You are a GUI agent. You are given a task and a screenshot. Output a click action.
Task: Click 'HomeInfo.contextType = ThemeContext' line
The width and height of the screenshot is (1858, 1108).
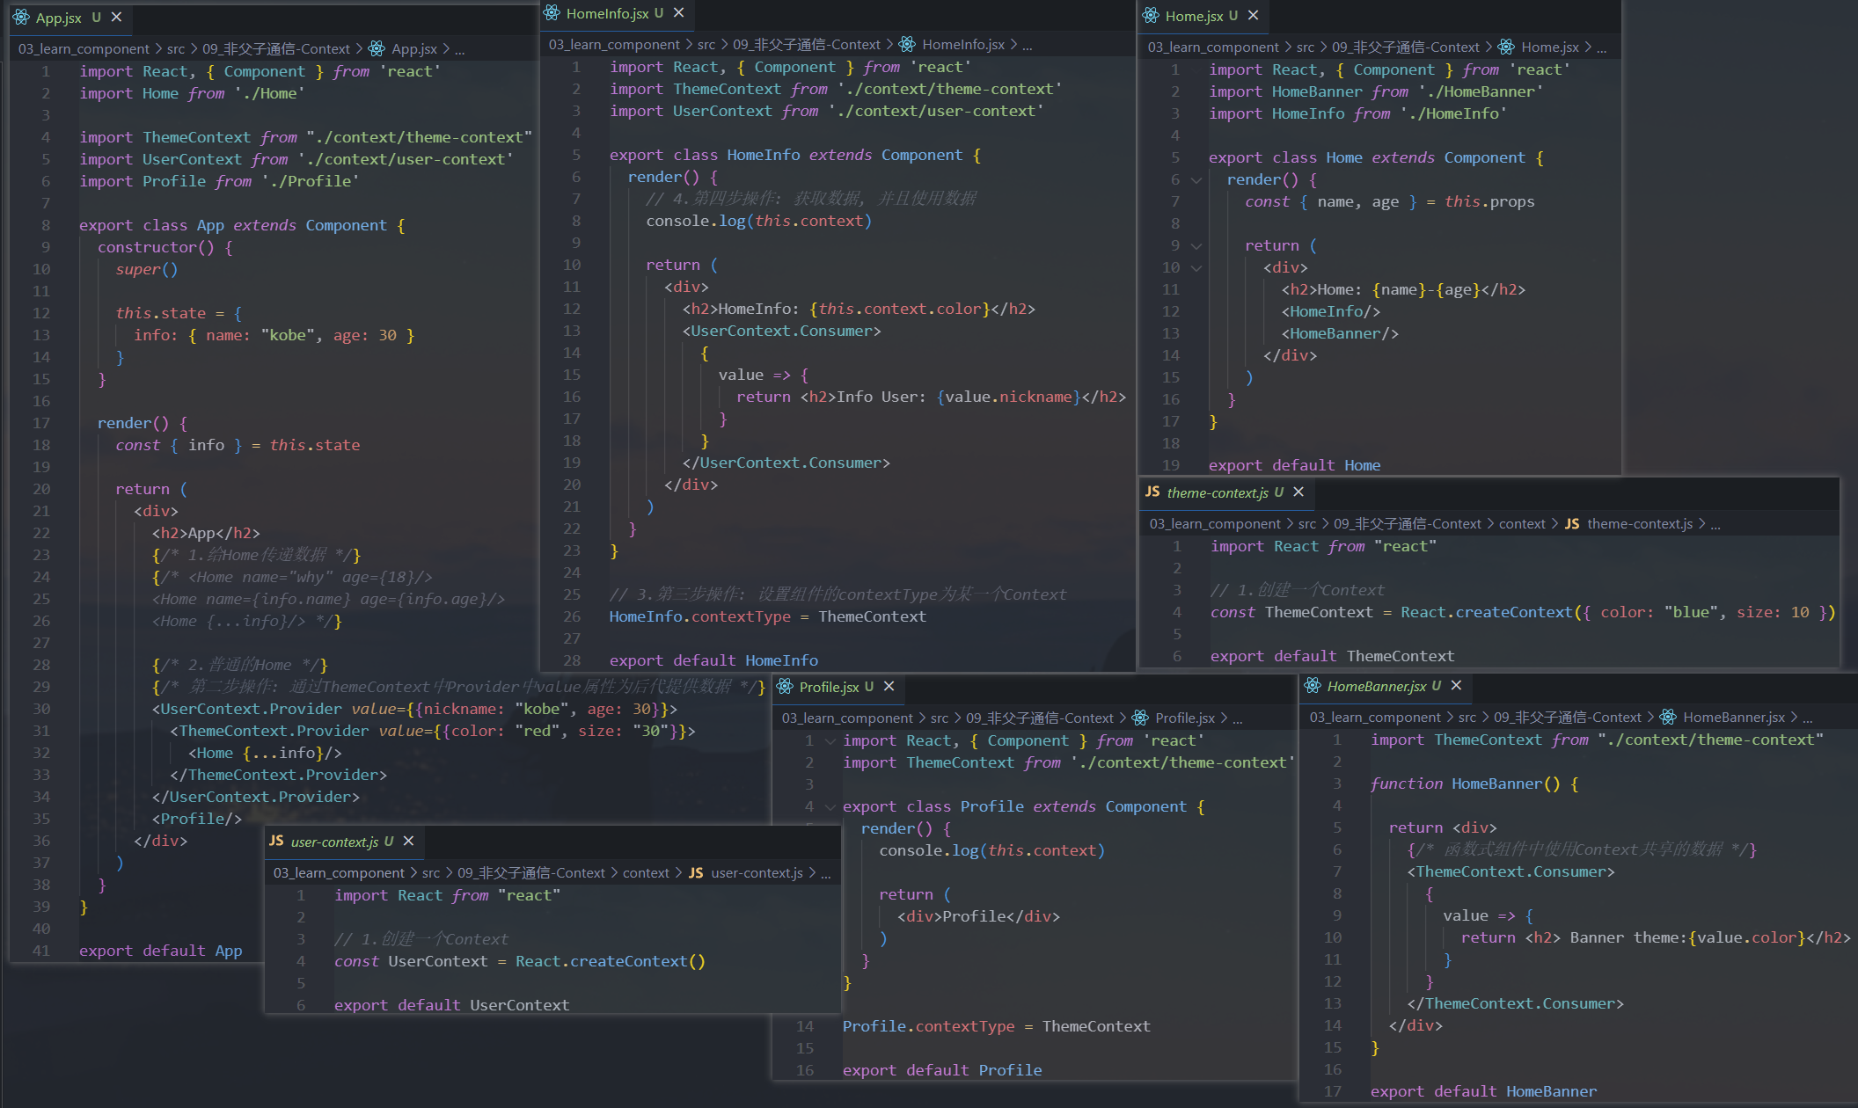click(767, 616)
